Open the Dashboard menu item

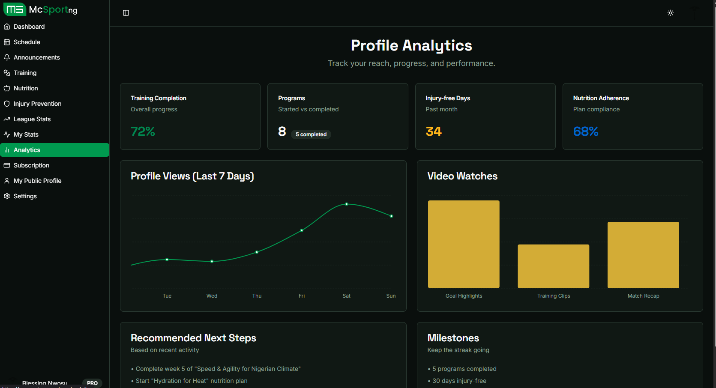[x=29, y=27]
